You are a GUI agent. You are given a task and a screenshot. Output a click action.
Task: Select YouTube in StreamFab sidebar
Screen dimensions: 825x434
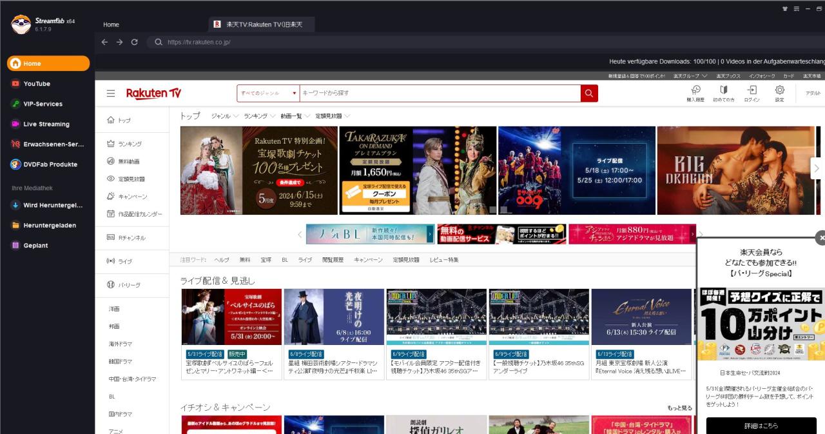[37, 84]
